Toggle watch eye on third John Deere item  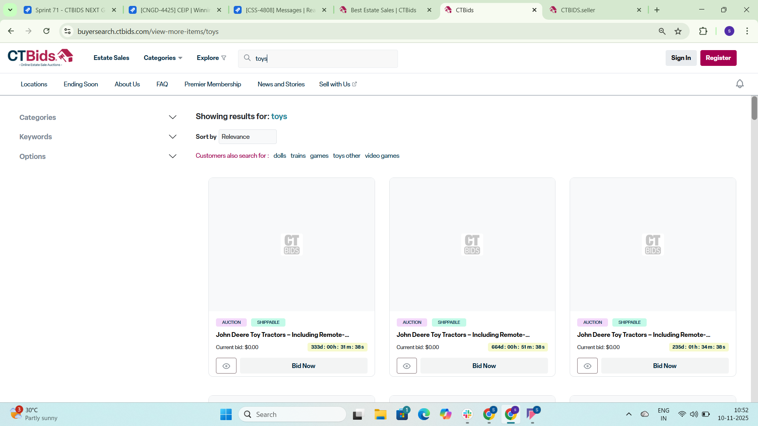pyautogui.click(x=587, y=366)
